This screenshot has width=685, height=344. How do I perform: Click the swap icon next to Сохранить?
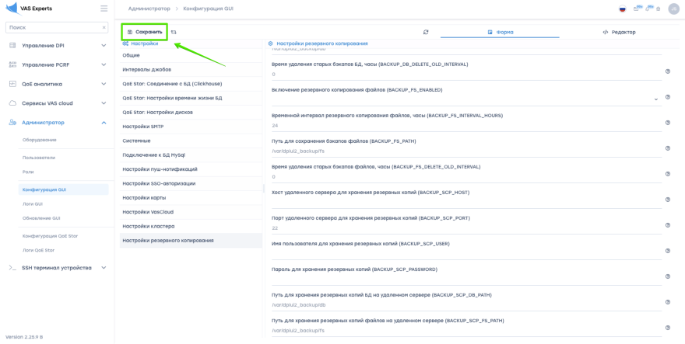(174, 32)
